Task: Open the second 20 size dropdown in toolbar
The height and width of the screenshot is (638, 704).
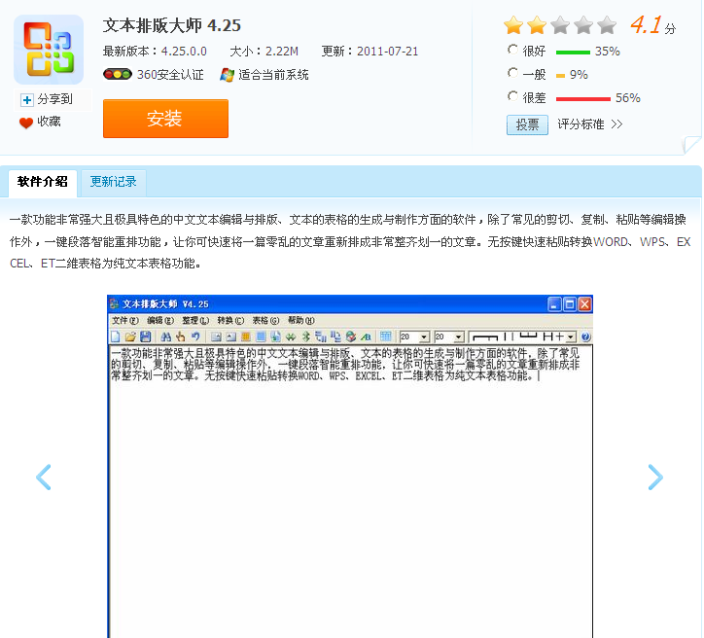Action: (459, 337)
